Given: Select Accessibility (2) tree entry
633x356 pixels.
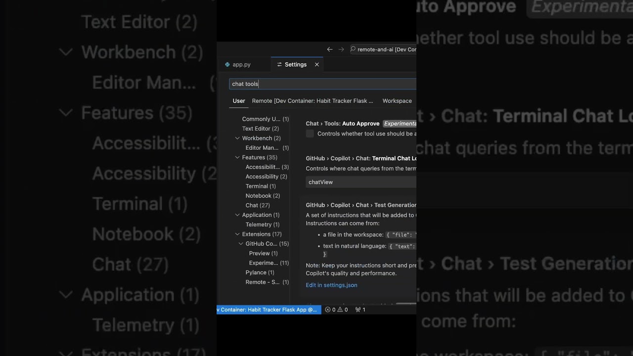Looking at the screenshot, I should (x=267, y=177).
